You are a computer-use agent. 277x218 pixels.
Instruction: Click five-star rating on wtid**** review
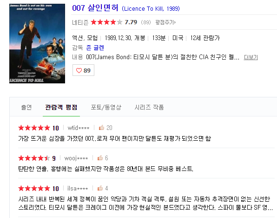click(34, 128)
